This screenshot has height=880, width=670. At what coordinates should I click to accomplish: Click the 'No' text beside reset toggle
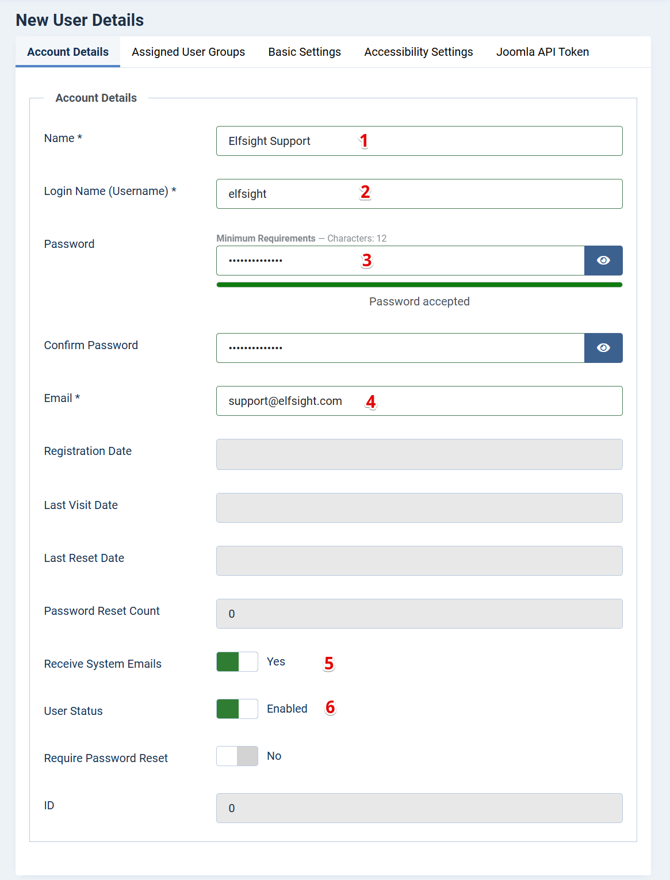pos(274,756)
